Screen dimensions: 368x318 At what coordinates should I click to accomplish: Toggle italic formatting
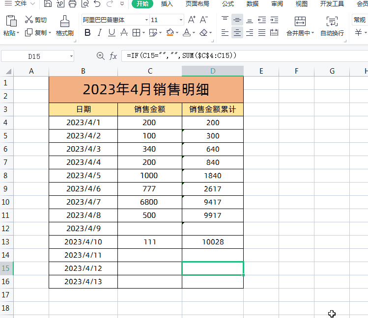(100, 32)
